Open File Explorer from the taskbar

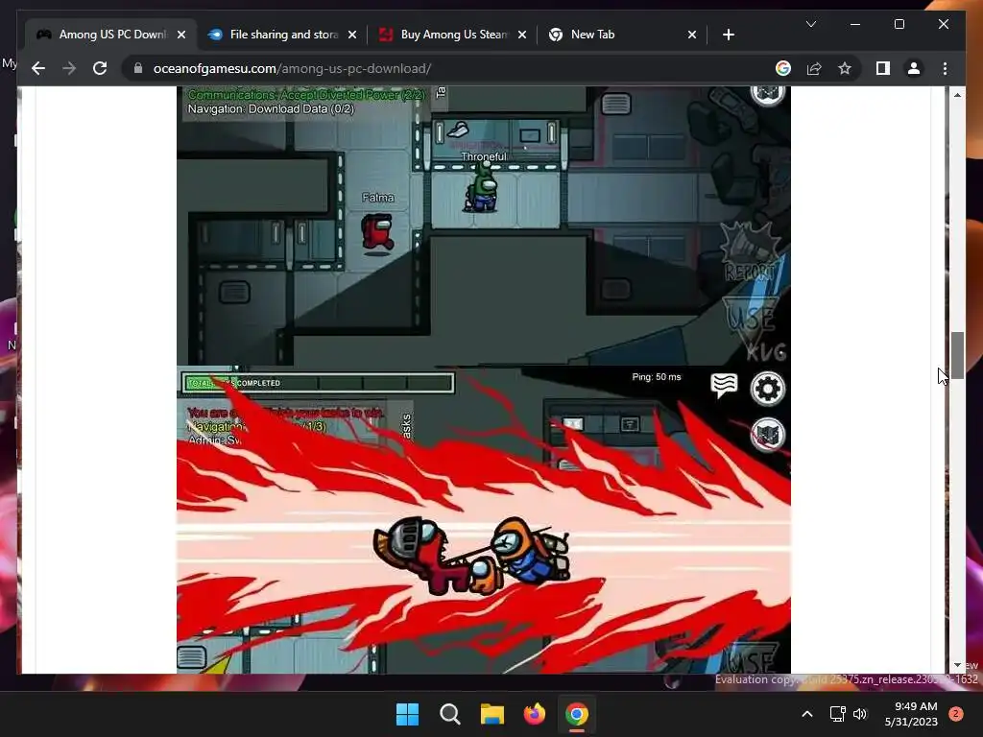click(492, 714)
